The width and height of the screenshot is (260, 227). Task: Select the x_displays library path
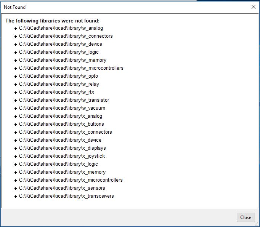tap(63, 148)
